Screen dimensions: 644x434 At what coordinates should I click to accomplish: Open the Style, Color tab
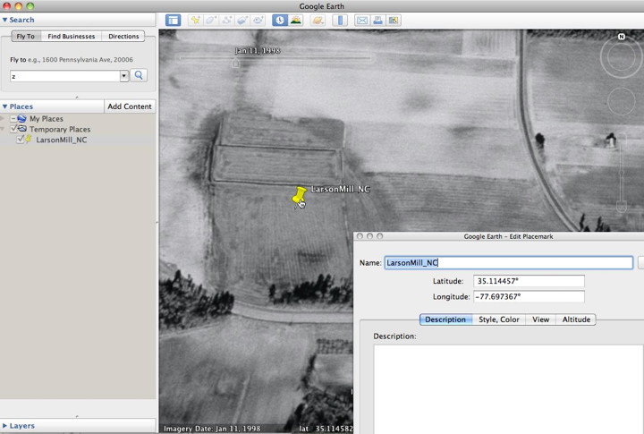click(498, 319)
